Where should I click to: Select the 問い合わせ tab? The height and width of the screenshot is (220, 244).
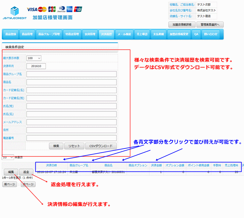(x=211, y=34)
